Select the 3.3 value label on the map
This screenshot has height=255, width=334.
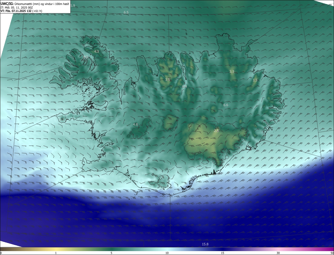[232, 71]
